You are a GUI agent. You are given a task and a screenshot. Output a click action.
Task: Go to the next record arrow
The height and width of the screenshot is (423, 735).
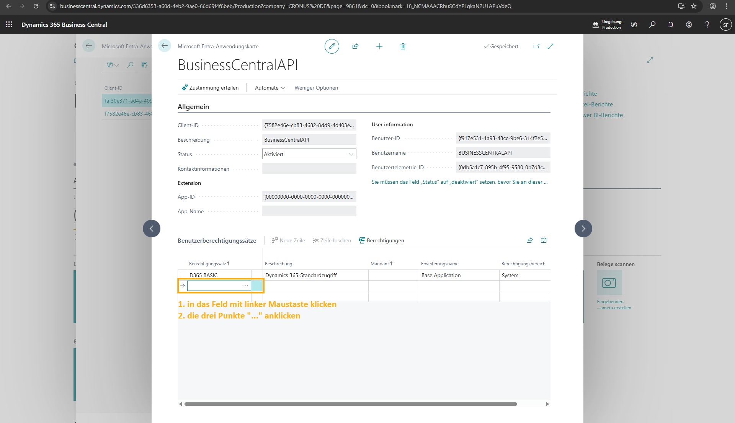(x=583, y=229)
